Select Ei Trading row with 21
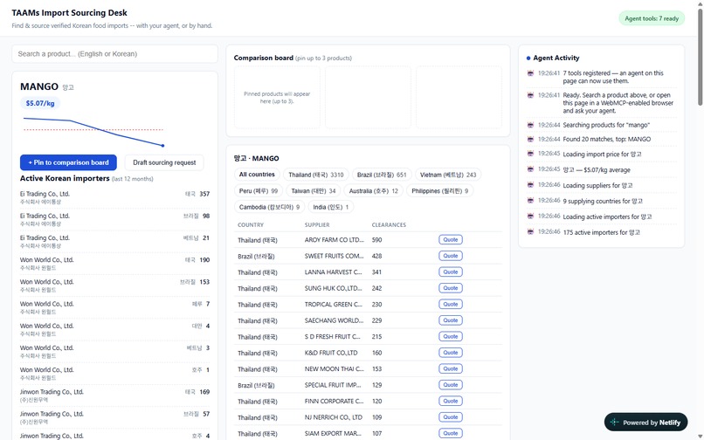 click(x=114, y=242)
